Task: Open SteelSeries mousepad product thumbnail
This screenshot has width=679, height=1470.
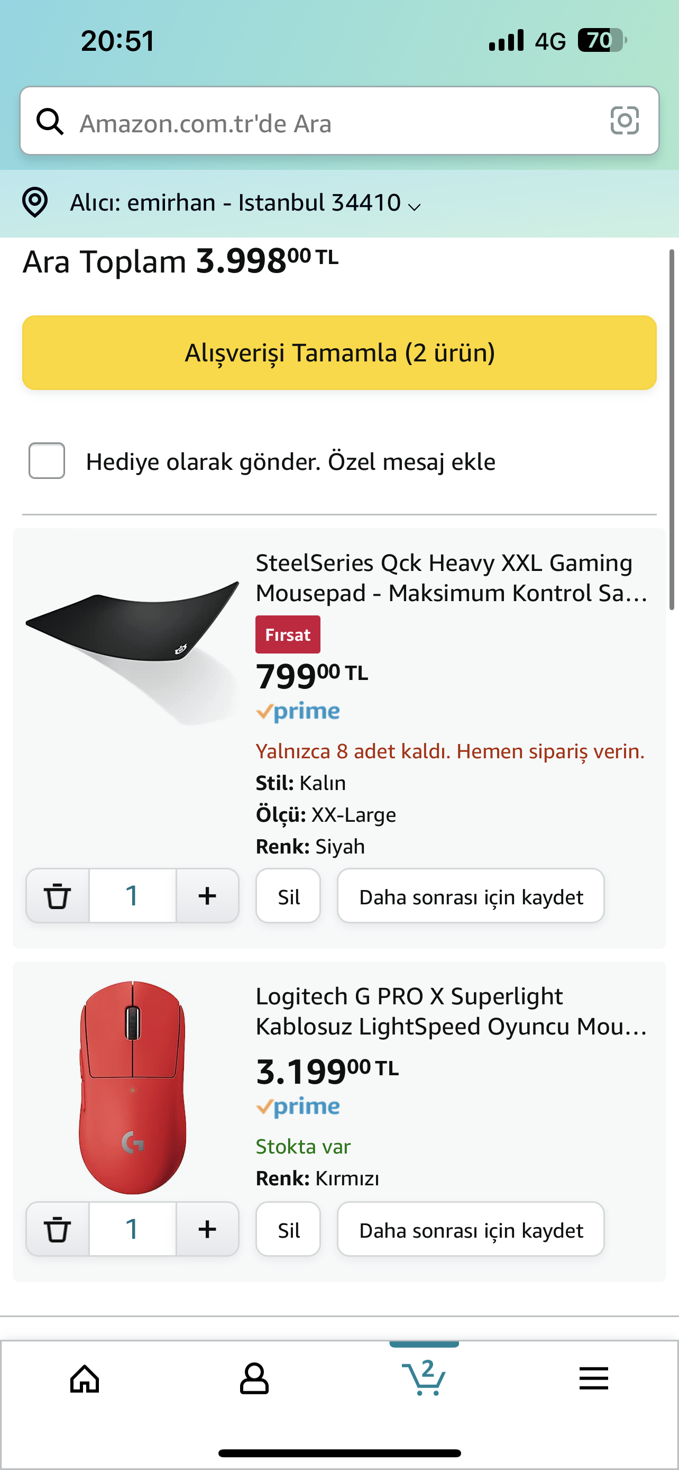Action: (133, 650)
